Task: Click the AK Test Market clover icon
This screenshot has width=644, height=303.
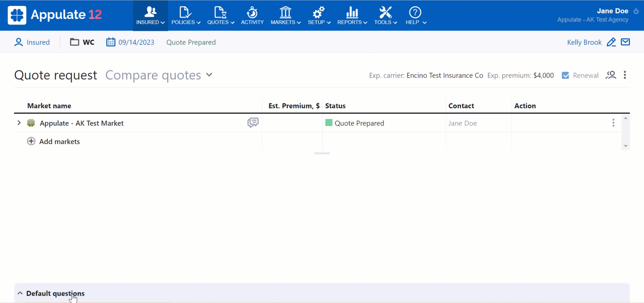Action: (31, 123)
